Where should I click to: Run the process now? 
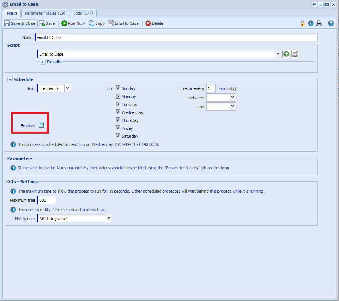pyautogui.click(x=73, y=23)
